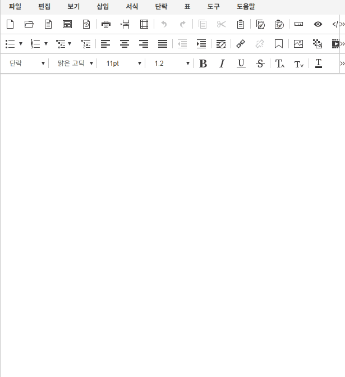This screenshot has height=377, width=345.
Task: Click the paste clipboard icon
Action: click(x=240, y=24)
